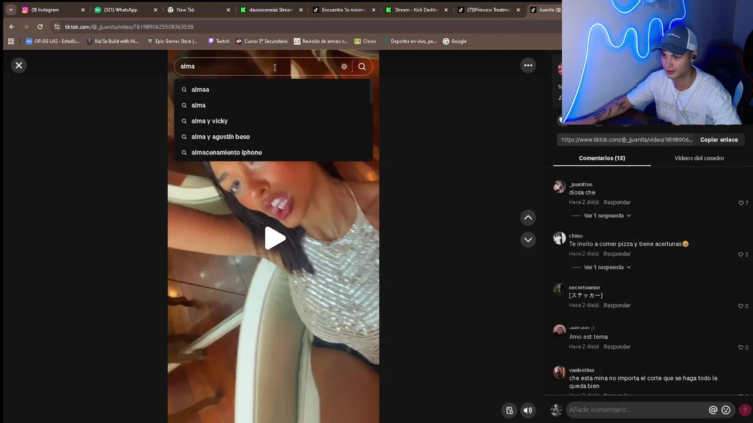
Task: Open chino's profile avatar
Action: coord(559,238)
